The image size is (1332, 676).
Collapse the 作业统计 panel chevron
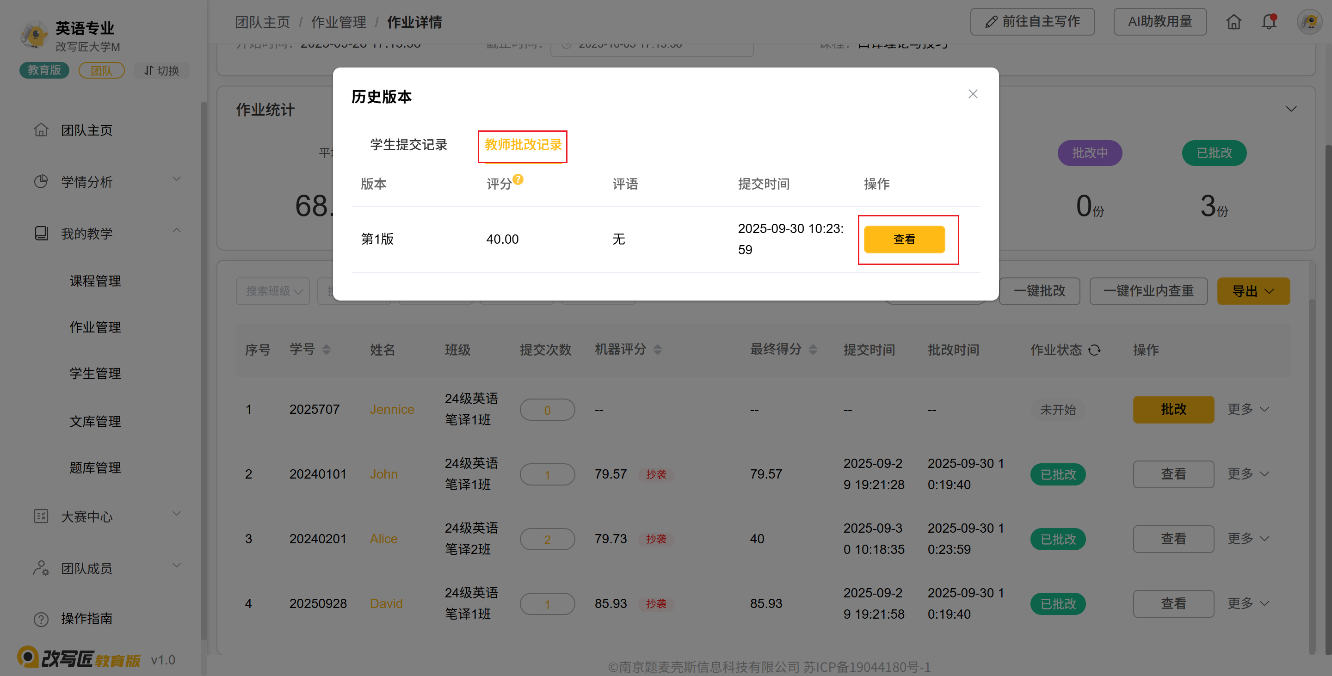click(1291, 109)
